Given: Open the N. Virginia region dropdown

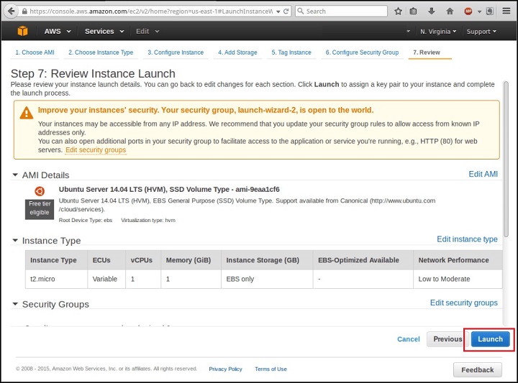Looking at the screenshot, I should pos(438,32).
